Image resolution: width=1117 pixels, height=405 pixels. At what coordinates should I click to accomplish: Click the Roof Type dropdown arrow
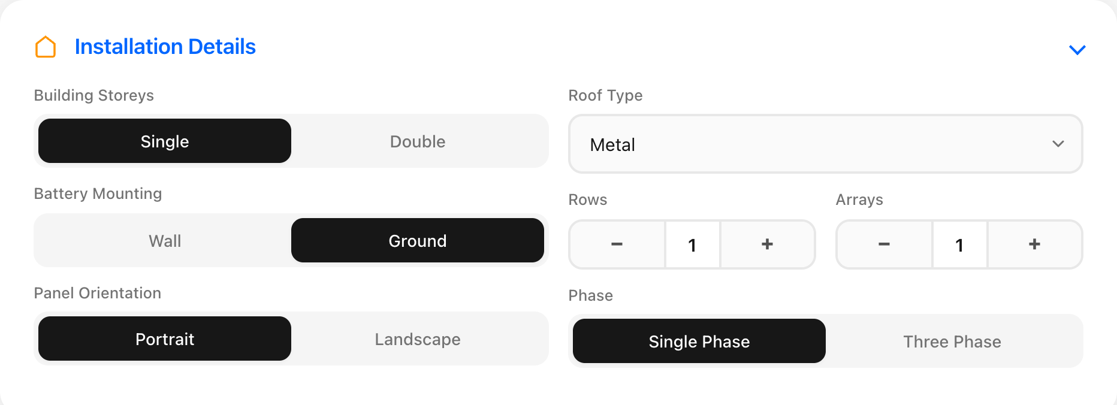click(x=1058, y=144)
